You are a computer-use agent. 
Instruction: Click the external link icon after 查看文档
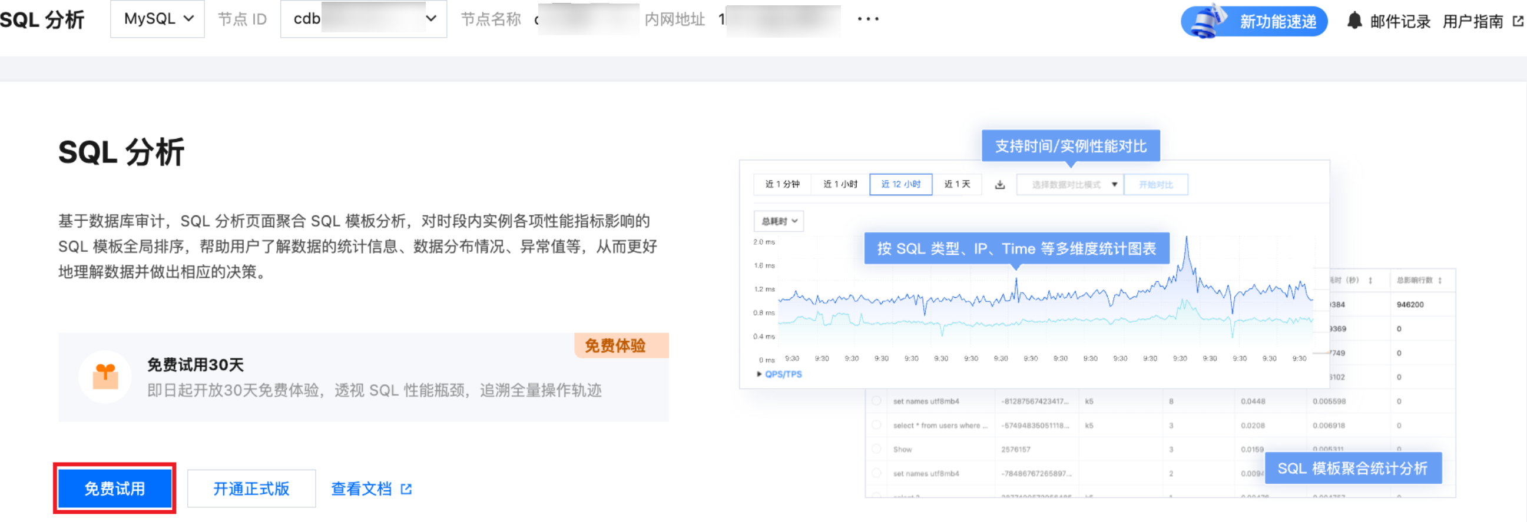[x=406, y=489]
